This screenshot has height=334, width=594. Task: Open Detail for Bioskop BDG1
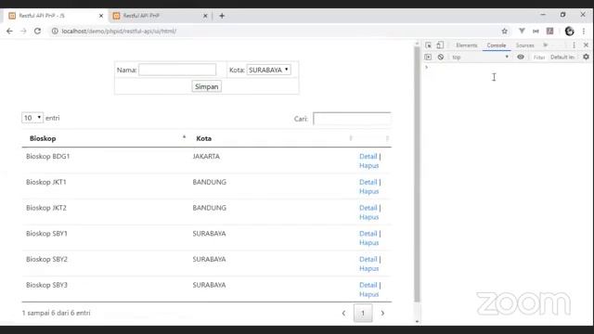[368, 156]
